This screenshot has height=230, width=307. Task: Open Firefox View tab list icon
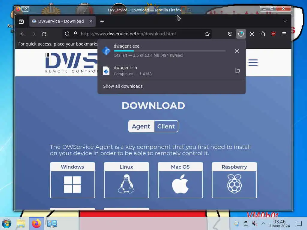pos(21,21)
